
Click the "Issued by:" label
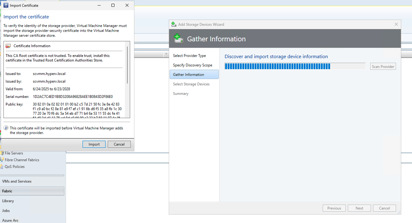coord(14,81)
